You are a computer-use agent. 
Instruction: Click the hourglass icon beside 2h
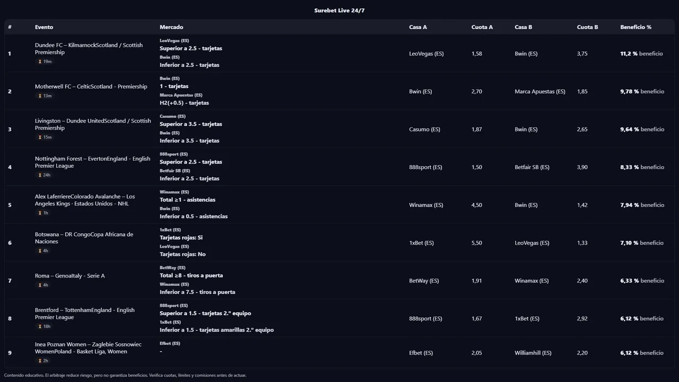tap(40, 361)
